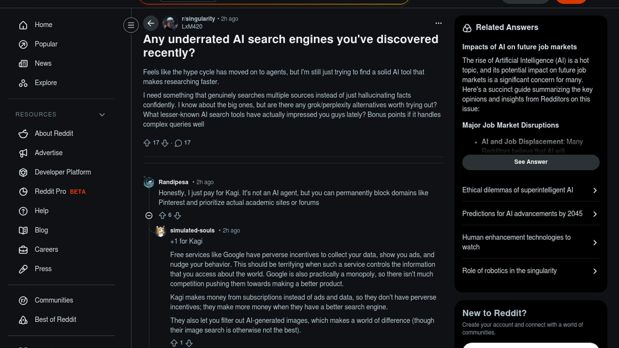Collapse the left navigation sidebar
Screen dimensions: 619x348
pyautogui.click(x=131, y=25)
